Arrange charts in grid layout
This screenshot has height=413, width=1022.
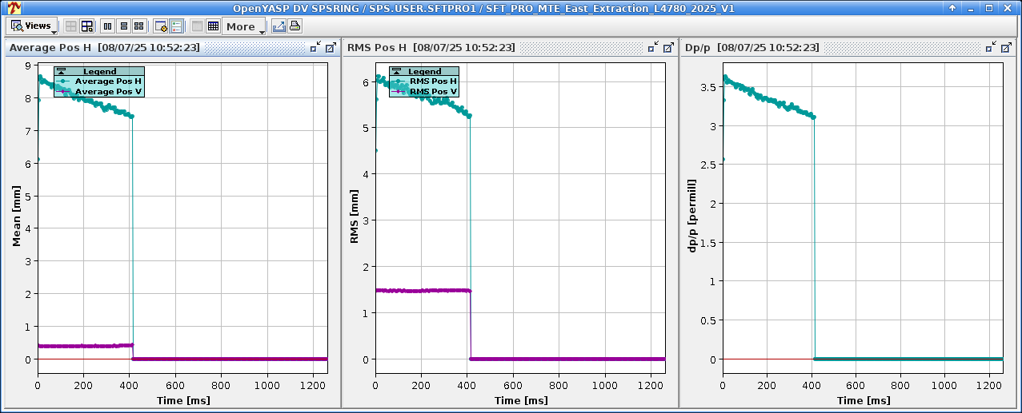pyautogui.click(x=139, y=26)
